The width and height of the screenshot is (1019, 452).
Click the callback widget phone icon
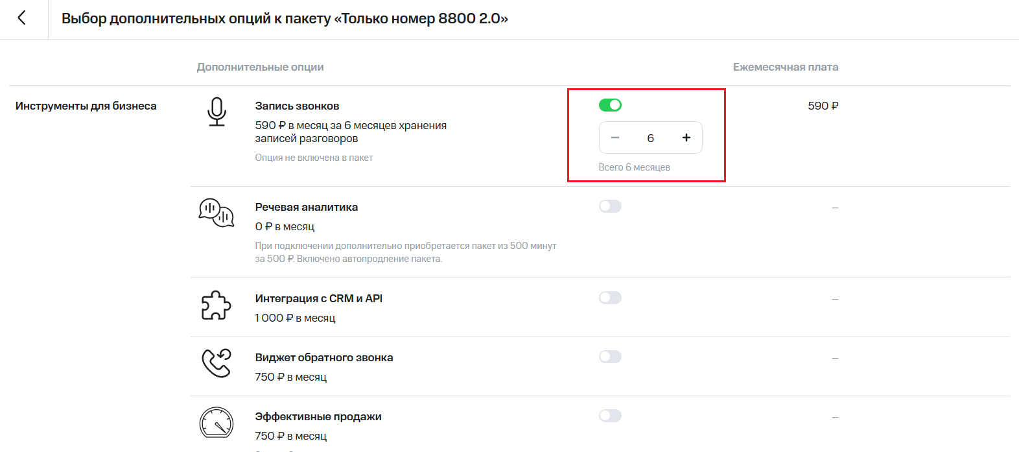tap(216, 363)
